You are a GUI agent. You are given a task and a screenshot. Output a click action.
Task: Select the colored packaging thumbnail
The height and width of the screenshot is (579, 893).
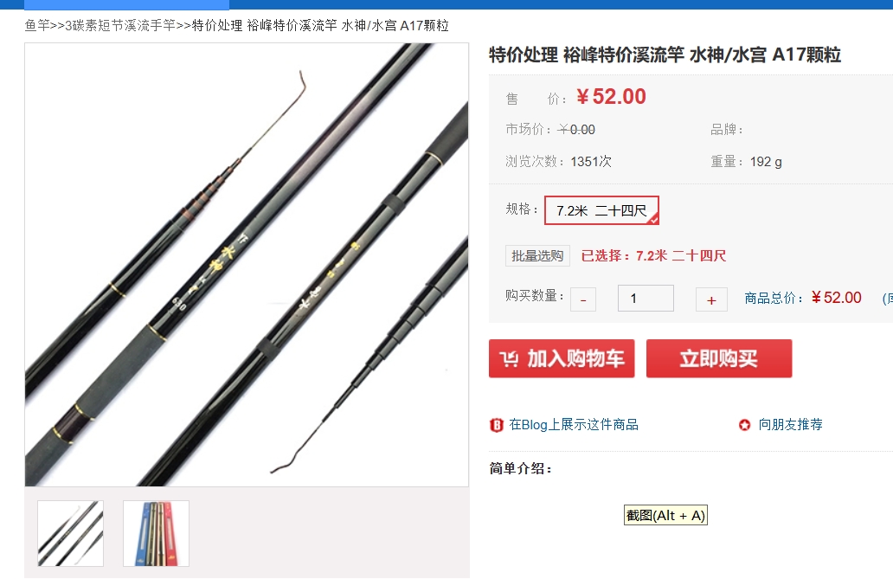coord(156,533)
